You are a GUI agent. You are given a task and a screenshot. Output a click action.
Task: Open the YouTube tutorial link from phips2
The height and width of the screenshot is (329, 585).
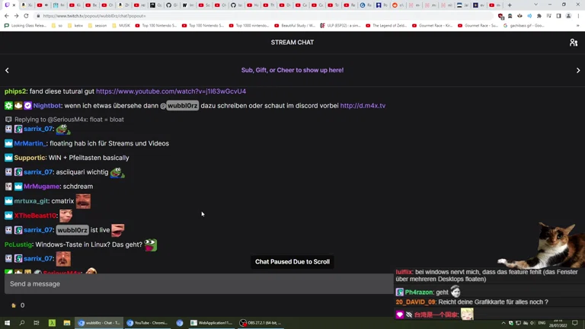click(171, 91)
